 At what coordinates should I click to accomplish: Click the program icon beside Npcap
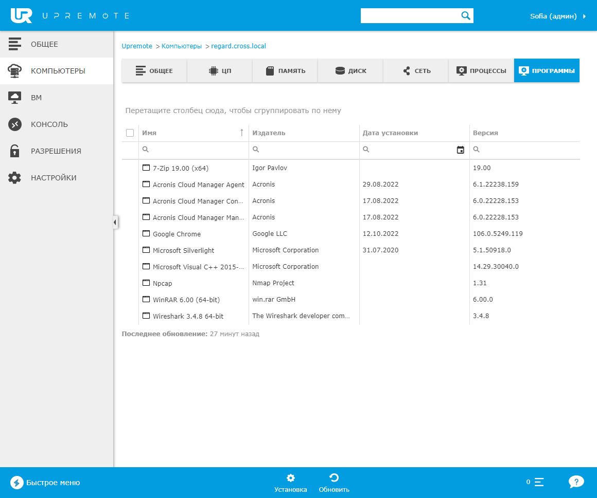point(146,283)
